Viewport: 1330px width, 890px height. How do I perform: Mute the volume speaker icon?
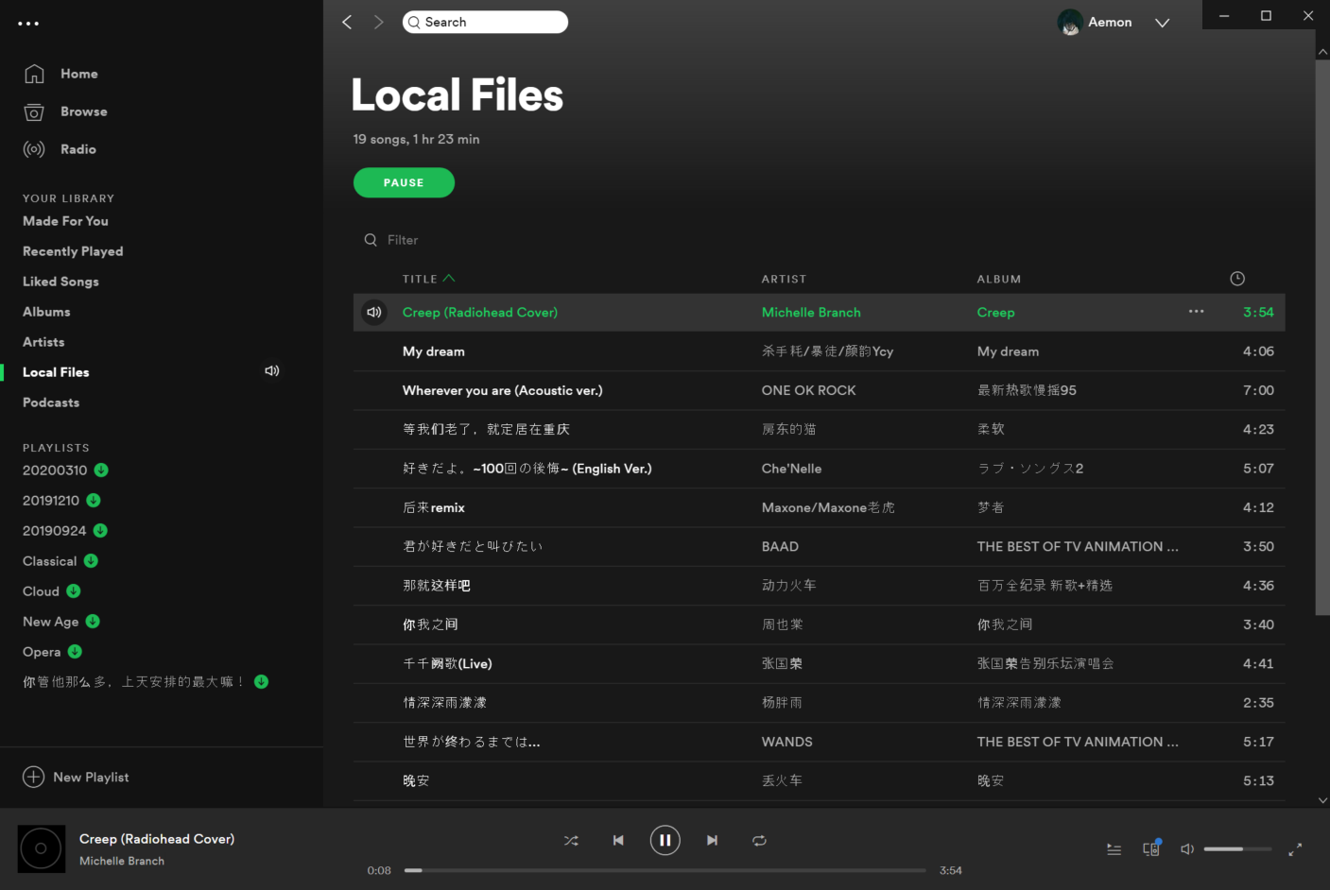[x=1187, y=849]
